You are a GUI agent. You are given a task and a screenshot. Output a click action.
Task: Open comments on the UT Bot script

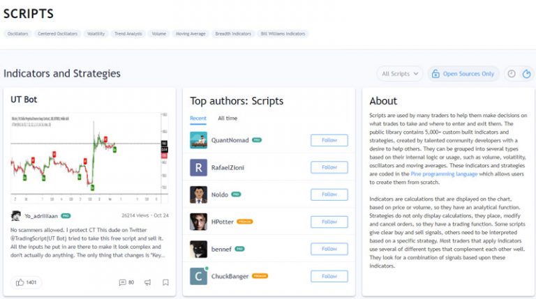pos(126,282)
